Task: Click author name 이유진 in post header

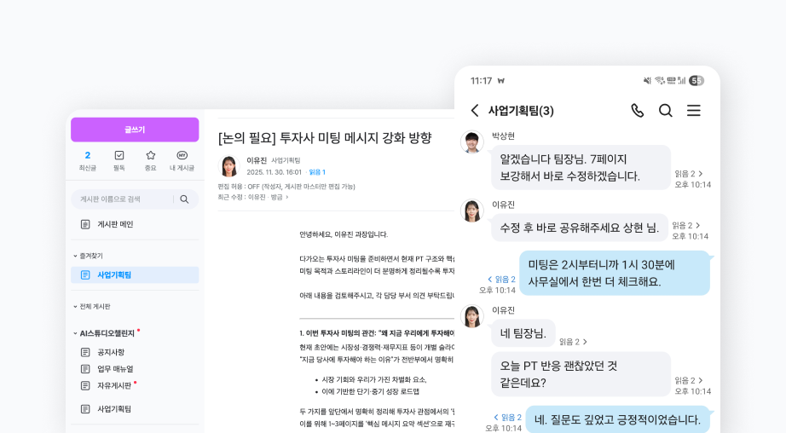Action: [256, 160]
